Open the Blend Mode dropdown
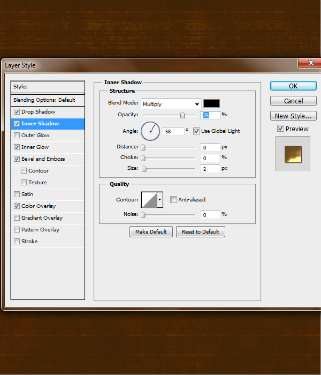Viewport: 321px width, 375px height. tap(171, 104)
